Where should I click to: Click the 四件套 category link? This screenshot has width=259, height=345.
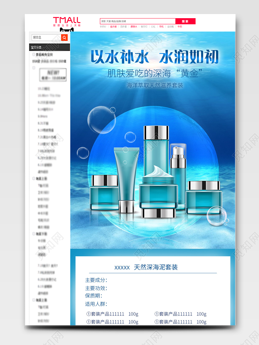pos(124,27)
